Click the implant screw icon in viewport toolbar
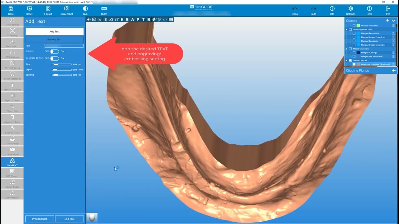This screenshot has height=224, width=399. tap(106, 20)
